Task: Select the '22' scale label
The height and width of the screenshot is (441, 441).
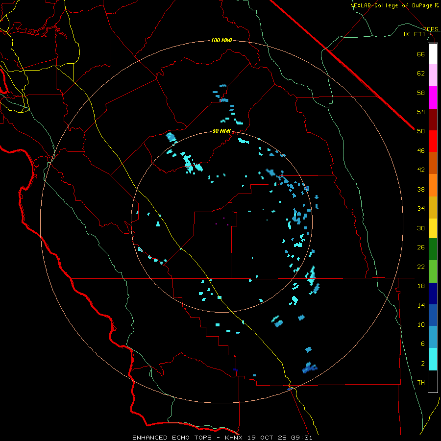Action: [421, 267]
